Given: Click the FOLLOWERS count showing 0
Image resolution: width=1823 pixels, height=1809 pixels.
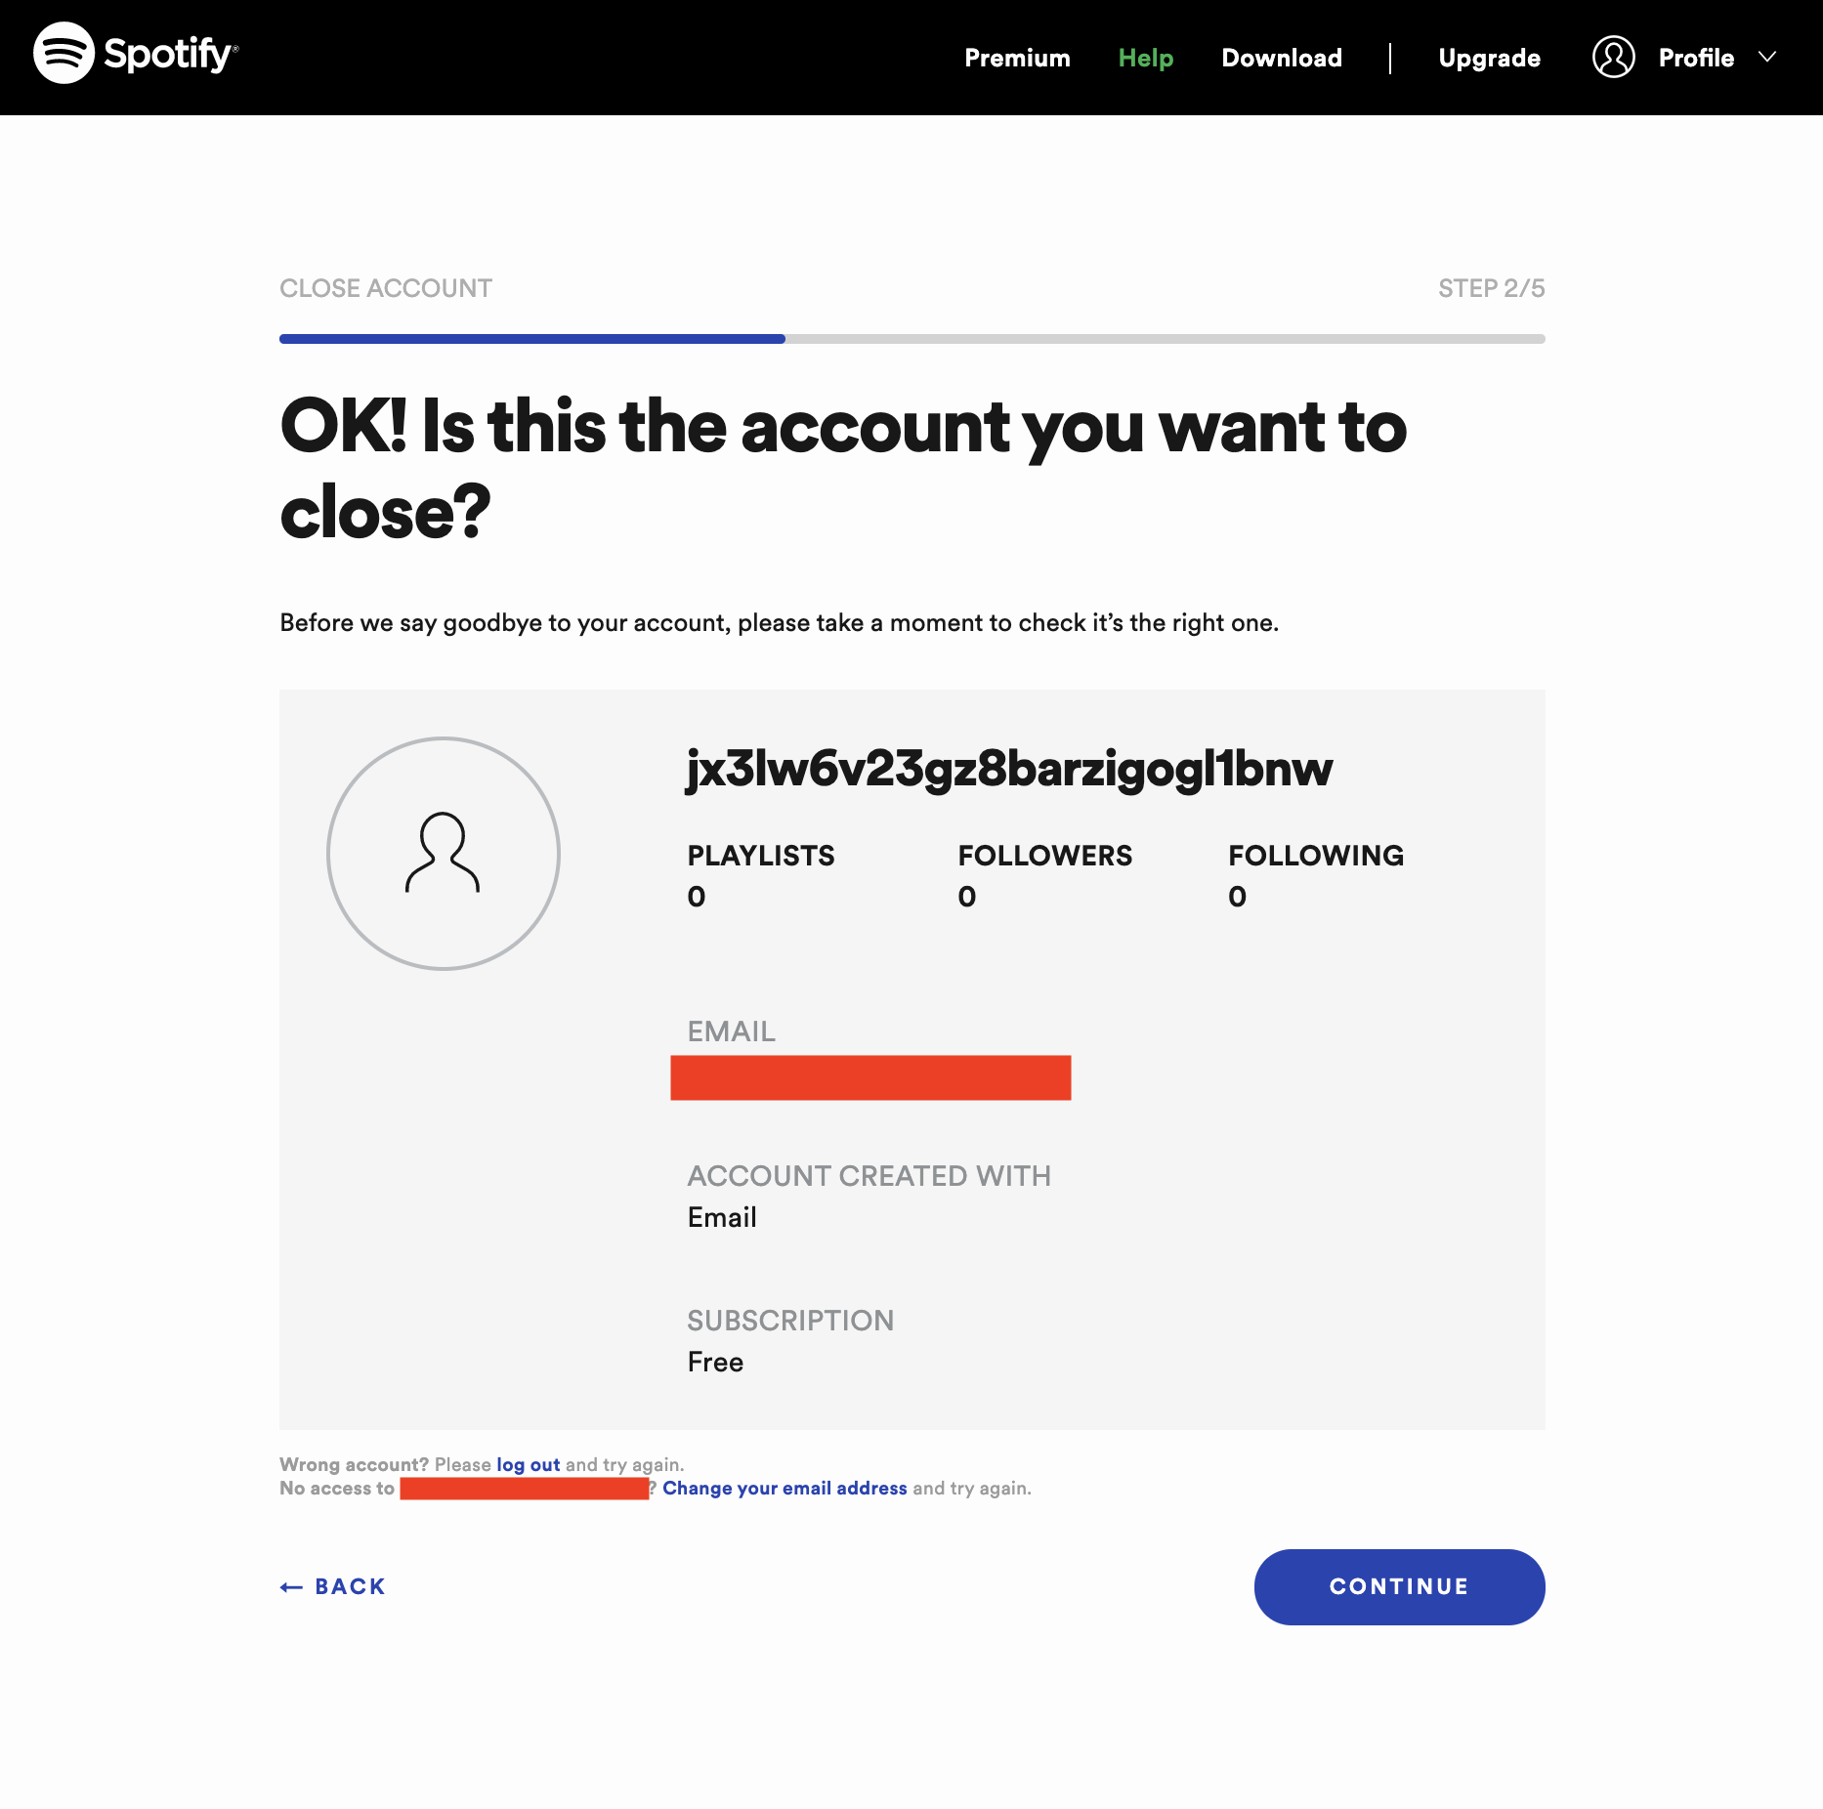Looking at the screenshot, I should tap(966, 895).
